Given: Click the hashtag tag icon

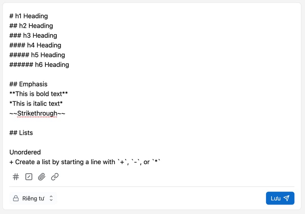Looking at the screenshot, I should pyautogui.click(x=16, y=177).
